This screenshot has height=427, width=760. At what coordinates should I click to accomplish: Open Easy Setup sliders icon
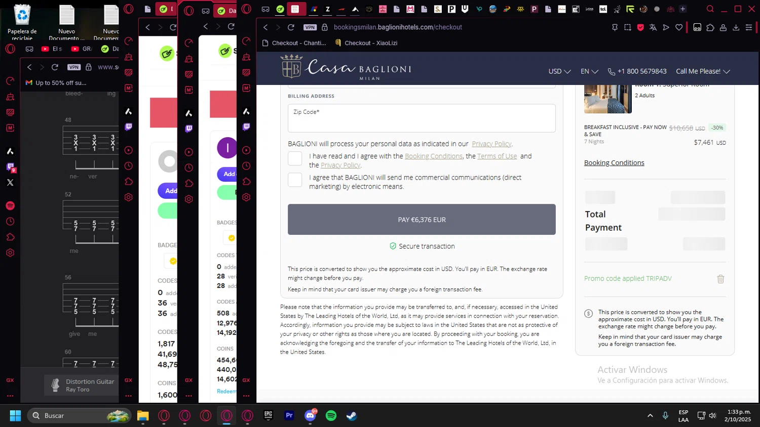(x=749, y=27)
